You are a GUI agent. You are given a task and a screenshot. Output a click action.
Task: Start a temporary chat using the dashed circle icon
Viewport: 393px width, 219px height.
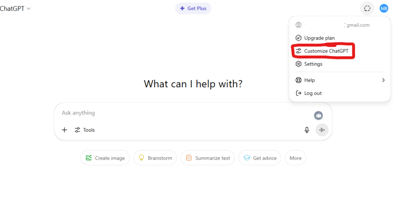click(367, 8)
